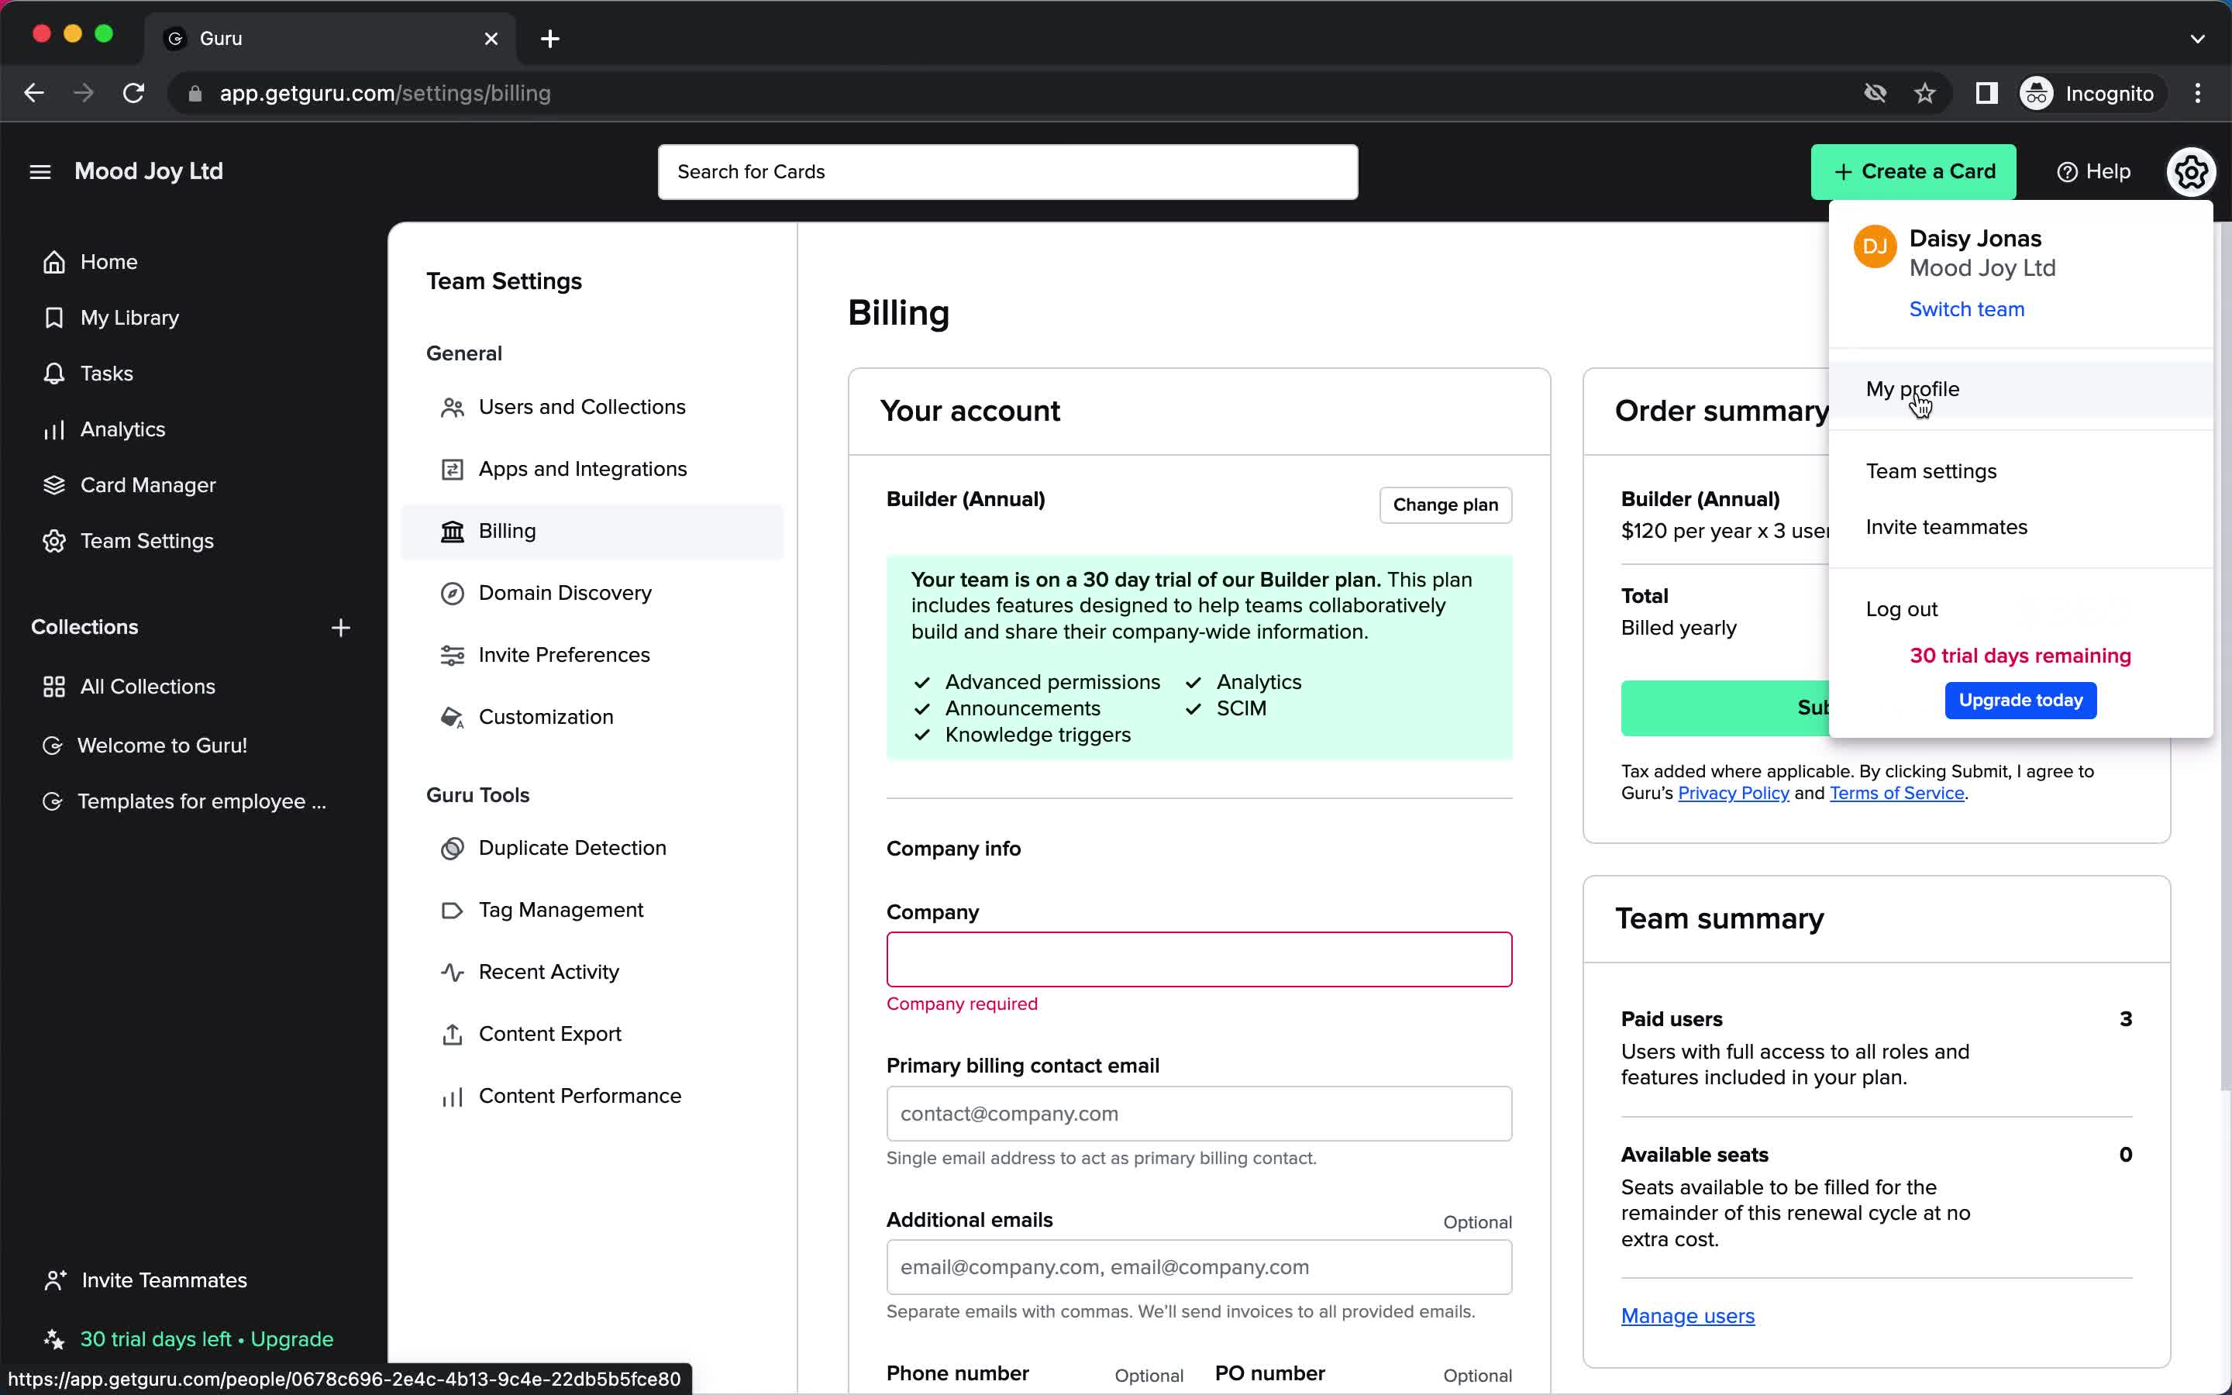Click Switch team option
The image size is (2232, 1395).
[1965, 308]
